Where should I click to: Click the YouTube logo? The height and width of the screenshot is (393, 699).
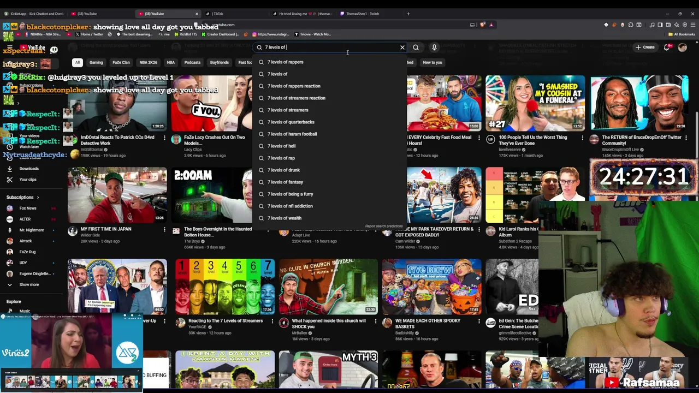pos(33,48)
